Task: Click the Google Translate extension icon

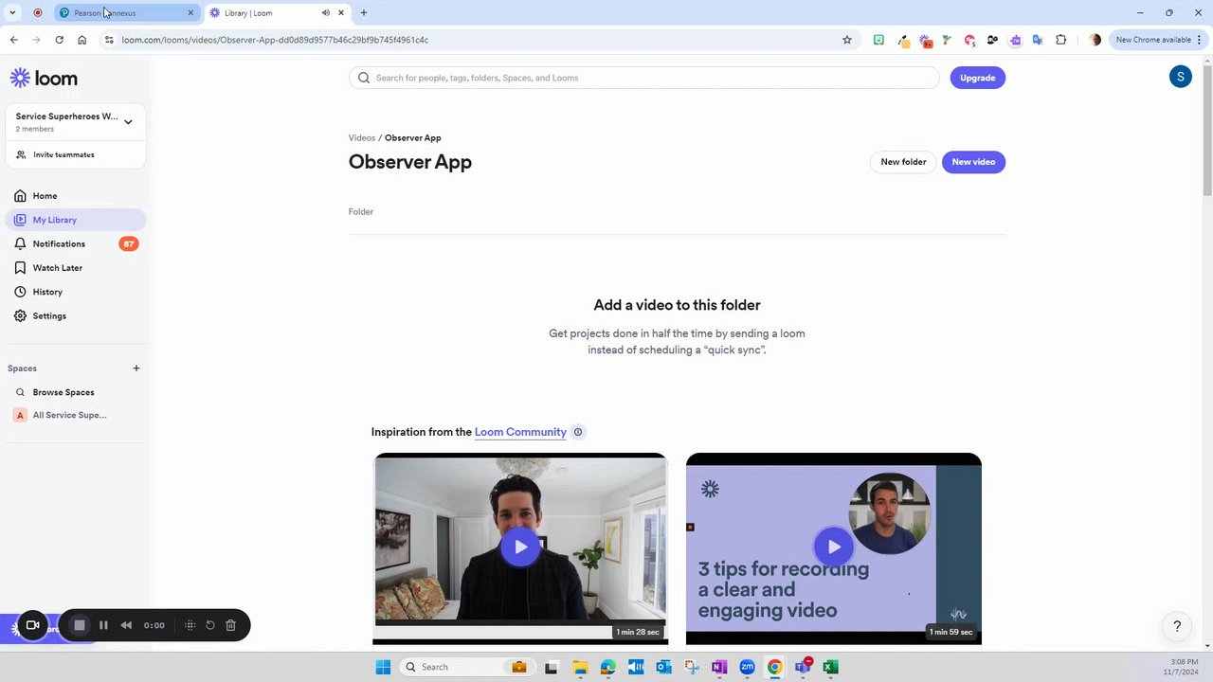Action: tap(1038, 40)
